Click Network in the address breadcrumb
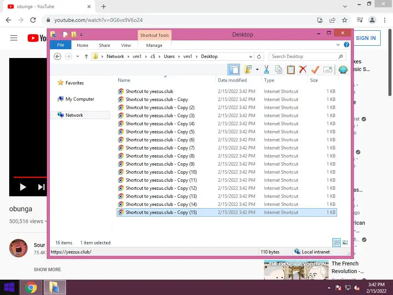 (x=115, y=56)
